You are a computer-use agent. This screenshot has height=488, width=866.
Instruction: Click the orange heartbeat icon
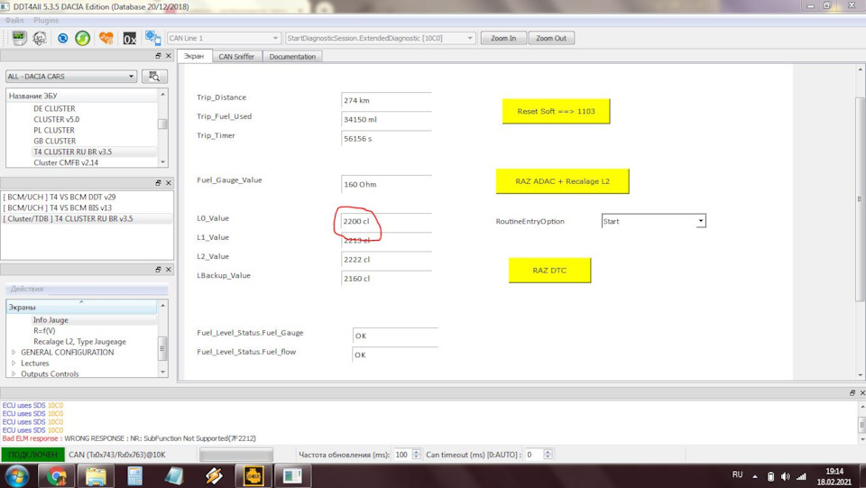pyautogui.click(x=106, y=39)
